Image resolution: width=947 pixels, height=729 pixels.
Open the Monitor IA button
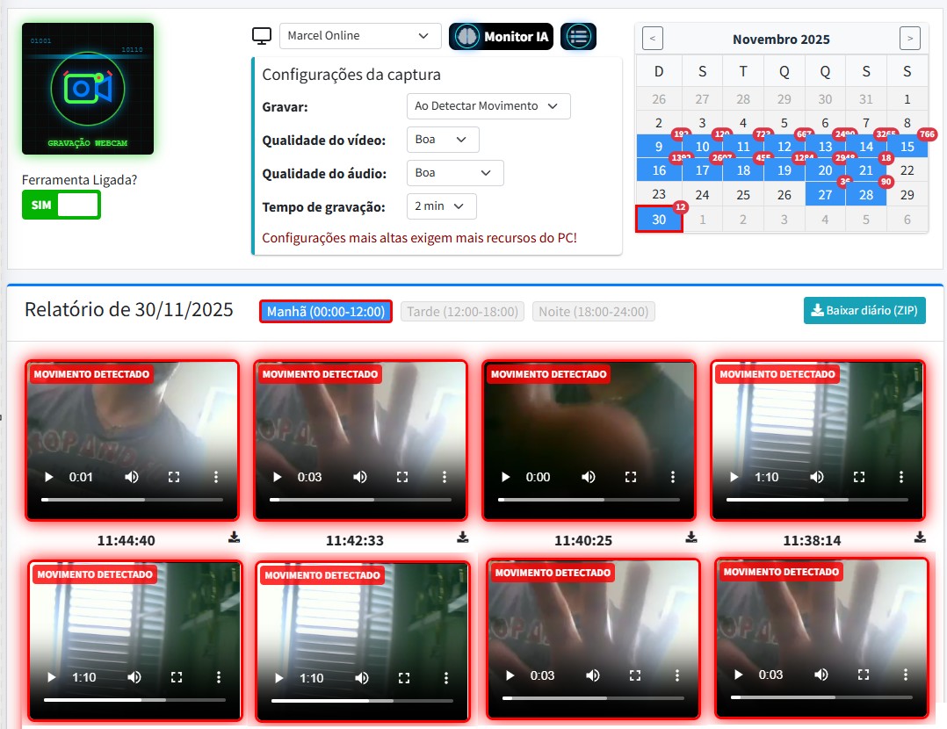pyautogui.click(x=501, y=36)
